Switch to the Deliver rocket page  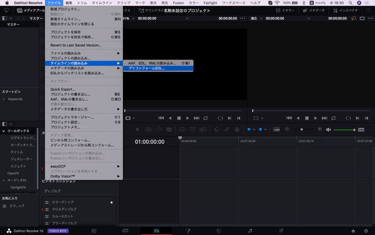click(281, 231)
